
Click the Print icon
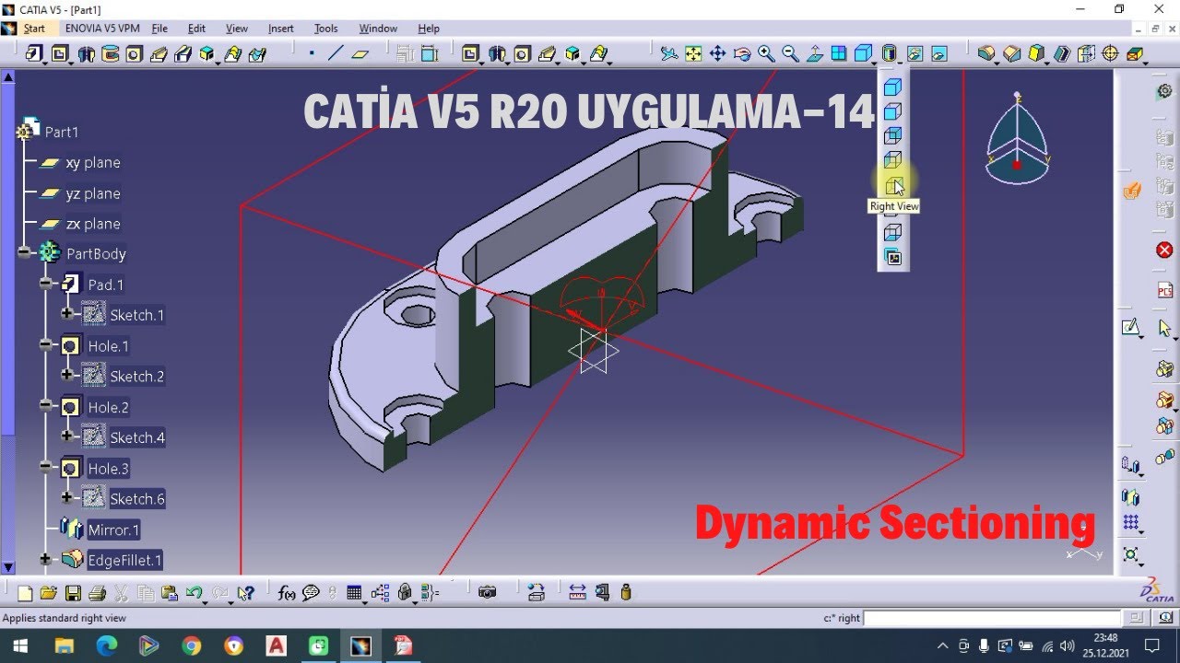97,593
